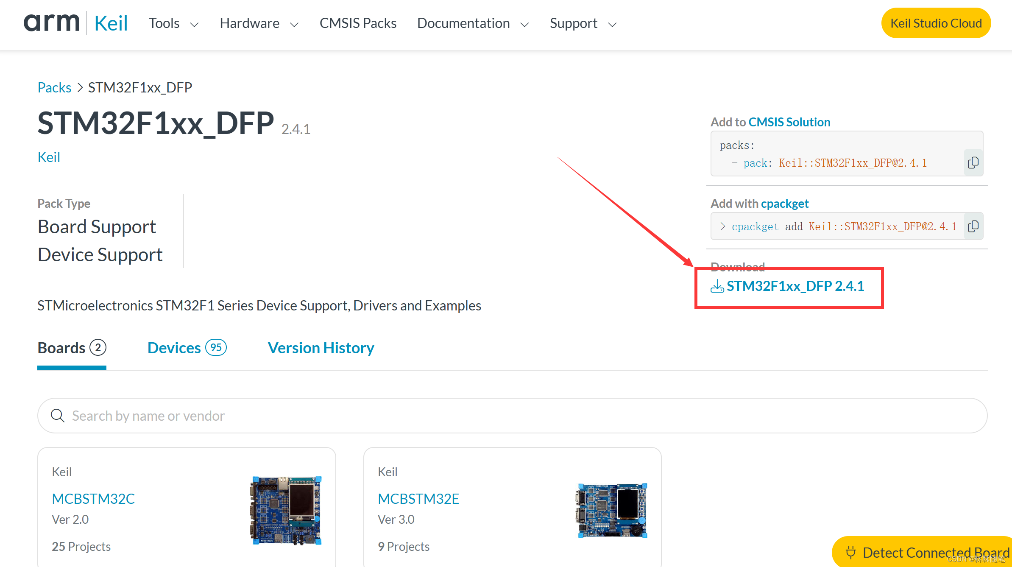Click the plug icon on Detect Connected Board

(x=850, y=552)
